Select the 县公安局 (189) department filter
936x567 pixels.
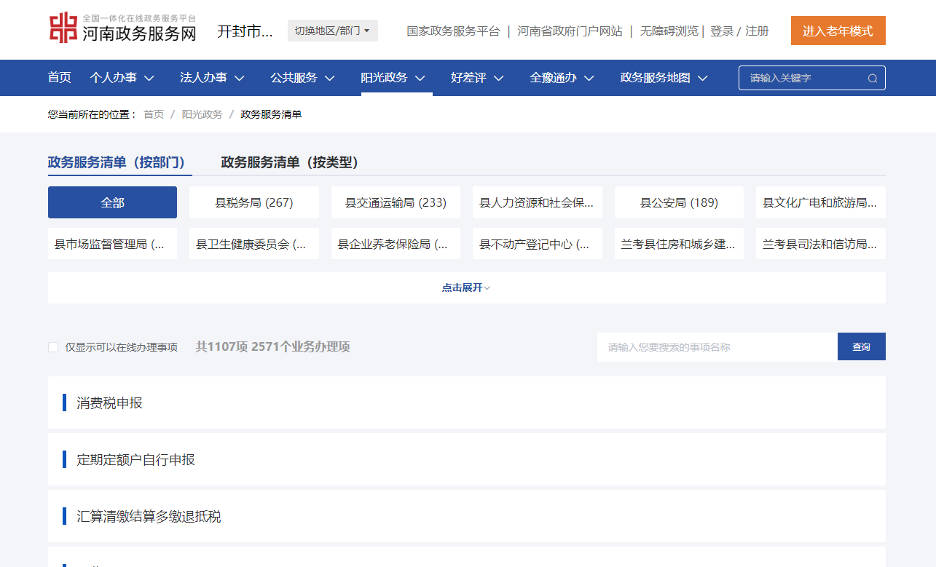click(x=679, y=202)
